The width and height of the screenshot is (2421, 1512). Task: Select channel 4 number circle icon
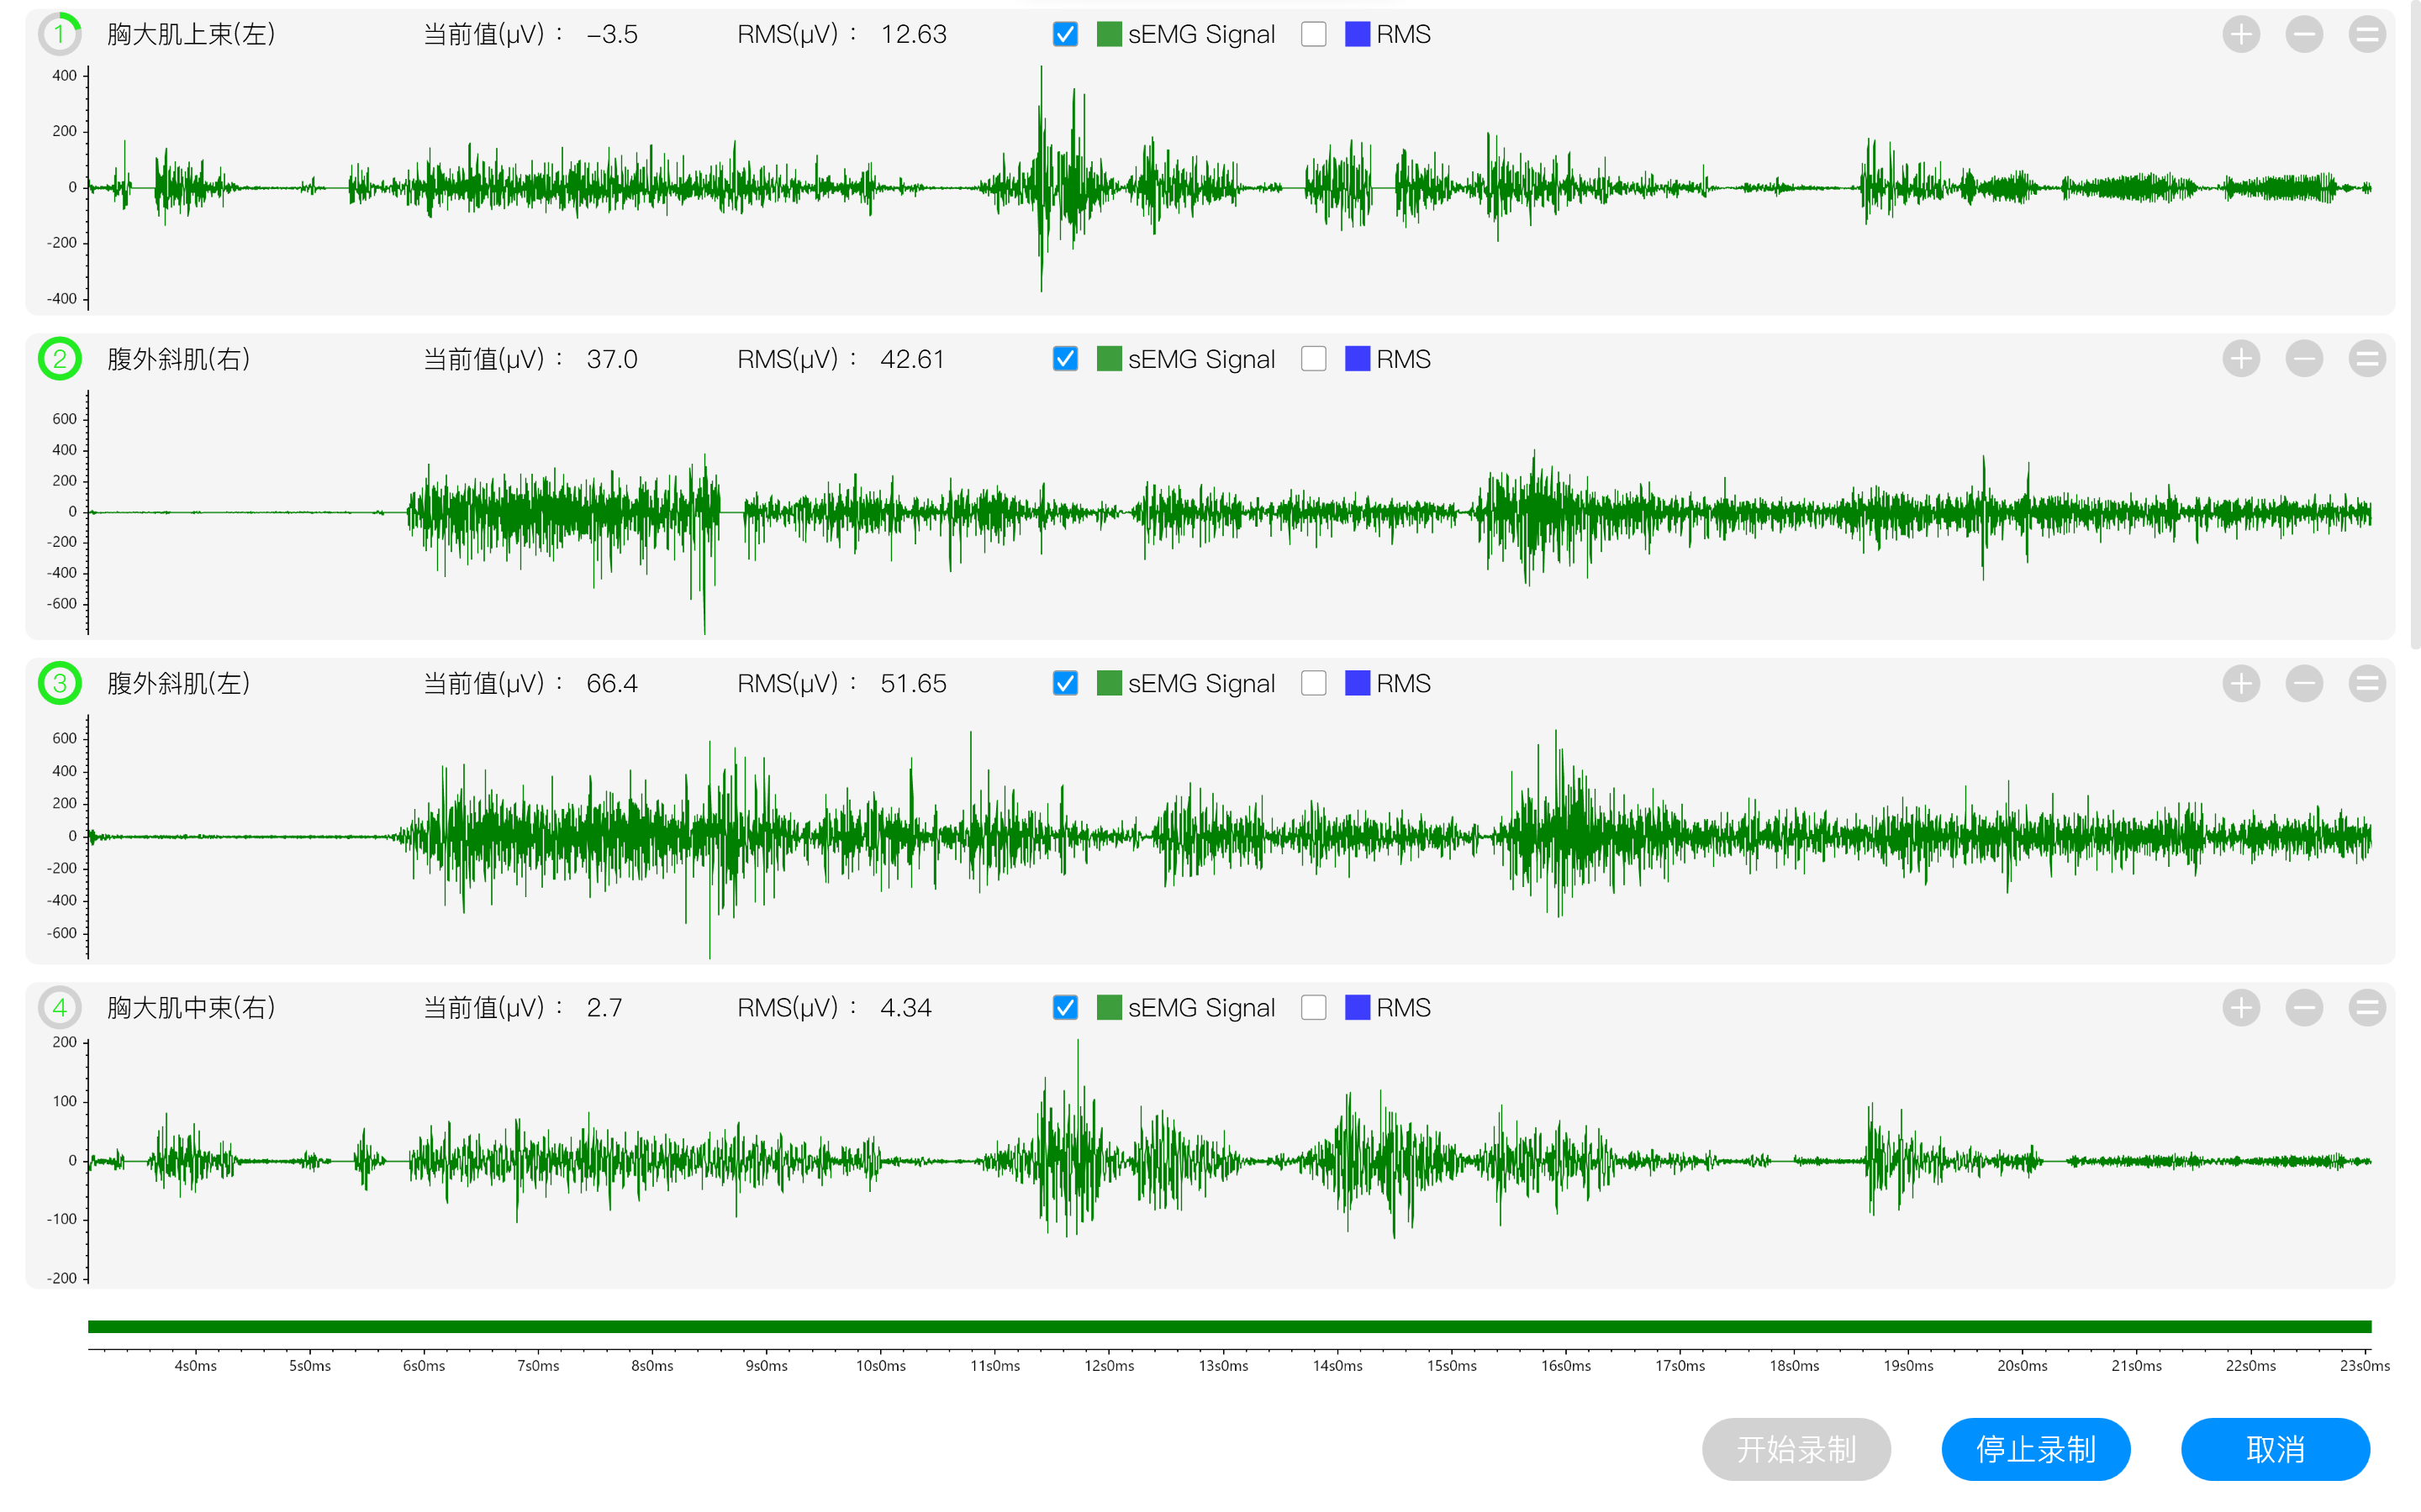60,1007
